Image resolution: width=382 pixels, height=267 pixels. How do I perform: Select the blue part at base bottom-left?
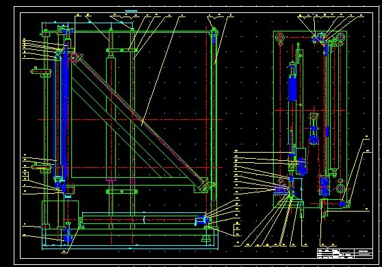click(x=68, y=235)
